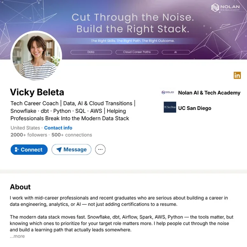Click the Nolan AI & Tech Academy logo icon

(168, 93)
